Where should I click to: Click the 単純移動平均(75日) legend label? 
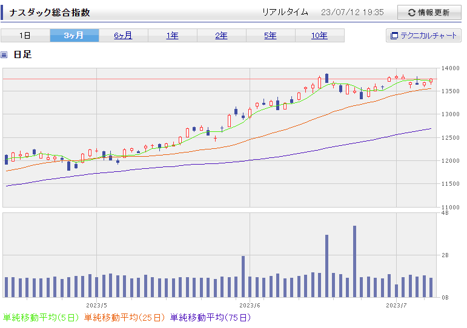click(210, 318)
